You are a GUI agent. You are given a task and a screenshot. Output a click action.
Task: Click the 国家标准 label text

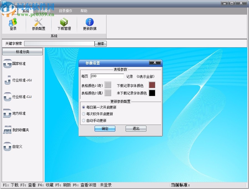[x=19, y=64]
